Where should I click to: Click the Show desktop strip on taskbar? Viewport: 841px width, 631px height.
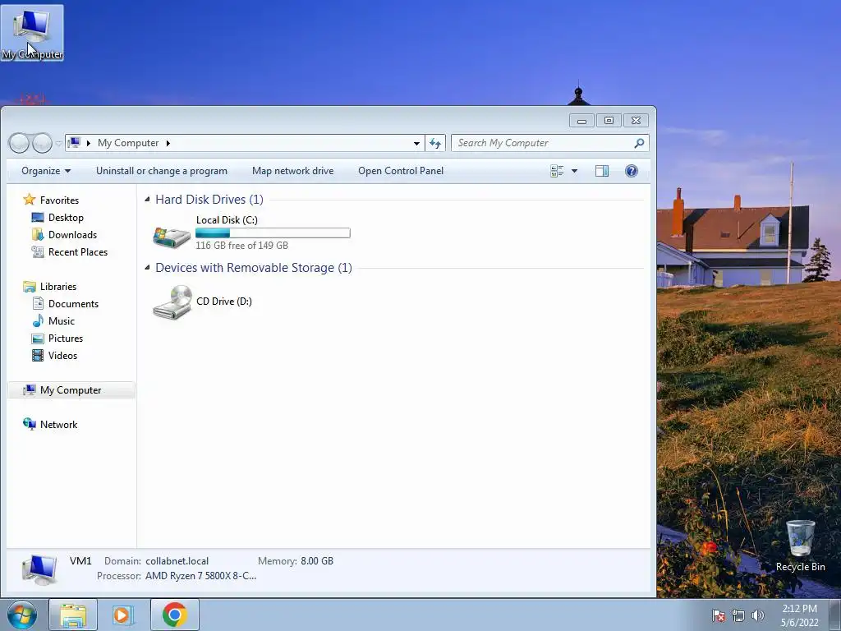coord(834,615)
